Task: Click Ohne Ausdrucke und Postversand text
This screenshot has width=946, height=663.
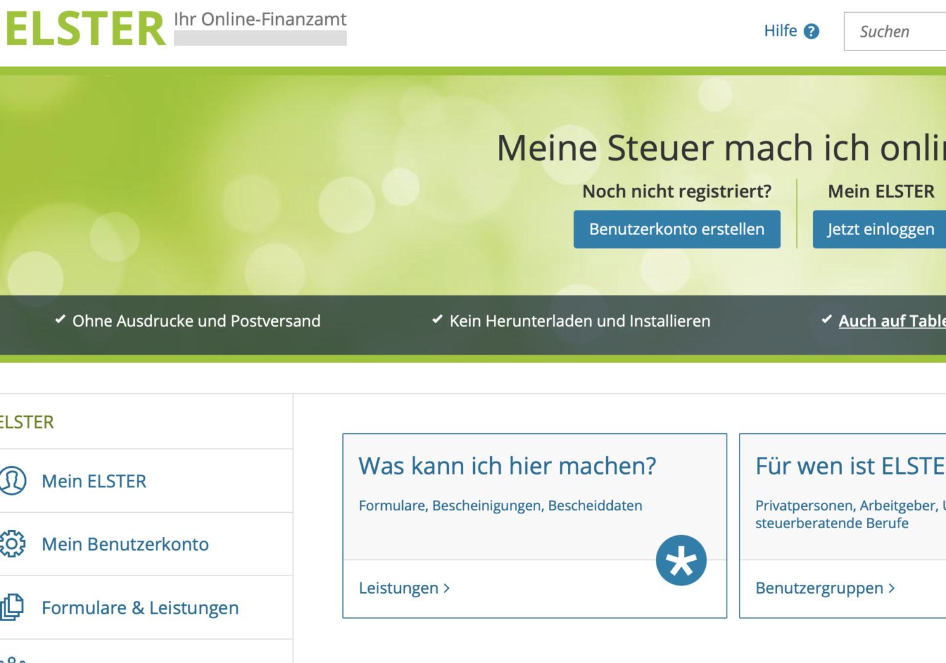Action: [196, 321]
